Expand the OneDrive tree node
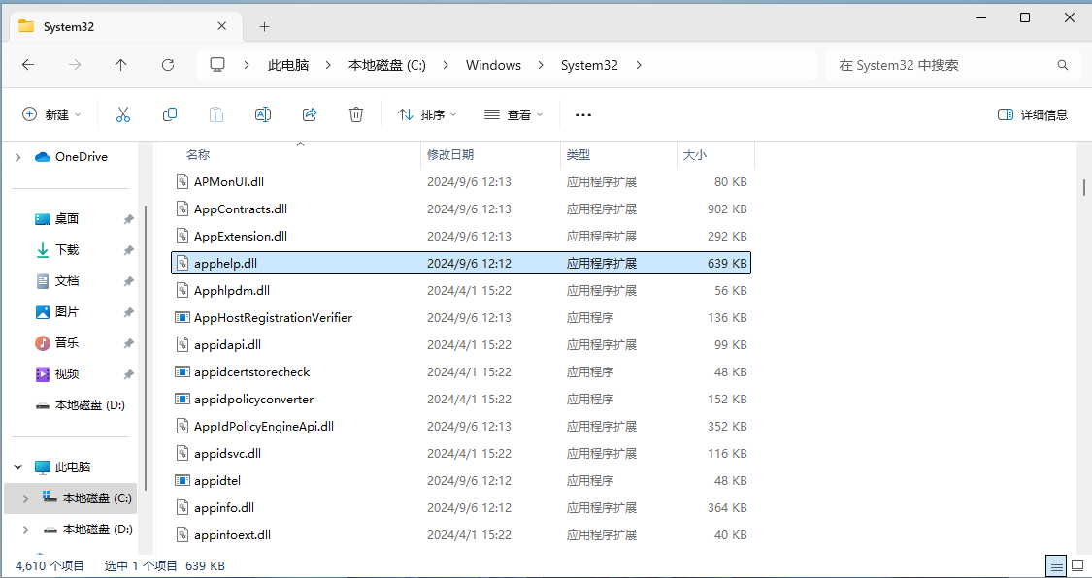 click(18, 157)
